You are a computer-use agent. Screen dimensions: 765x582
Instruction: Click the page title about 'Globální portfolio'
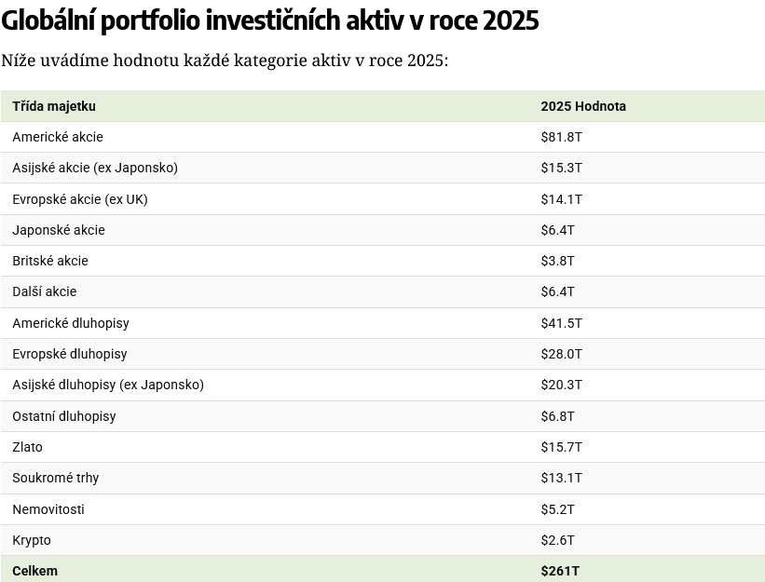(x=270, y=20)
